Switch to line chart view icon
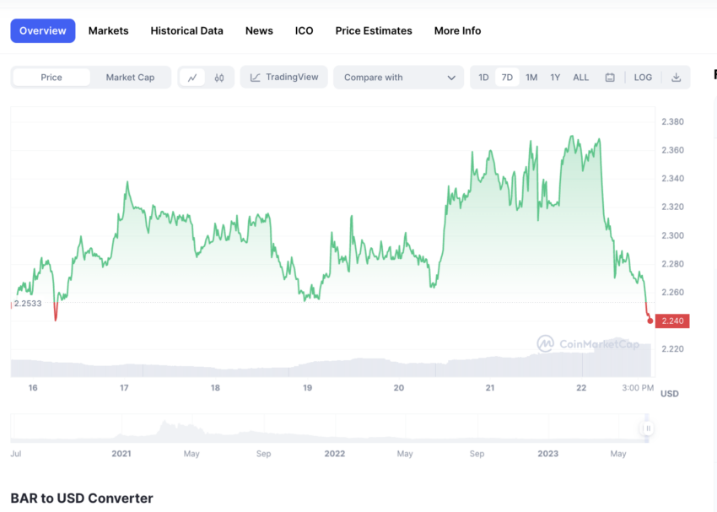Image resolution: width=717 pixels, height=512 pixels. (x=192, y=78)
